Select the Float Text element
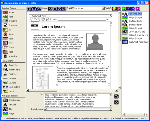The height and width of the screenshot is (121, 150). (10, 74)
